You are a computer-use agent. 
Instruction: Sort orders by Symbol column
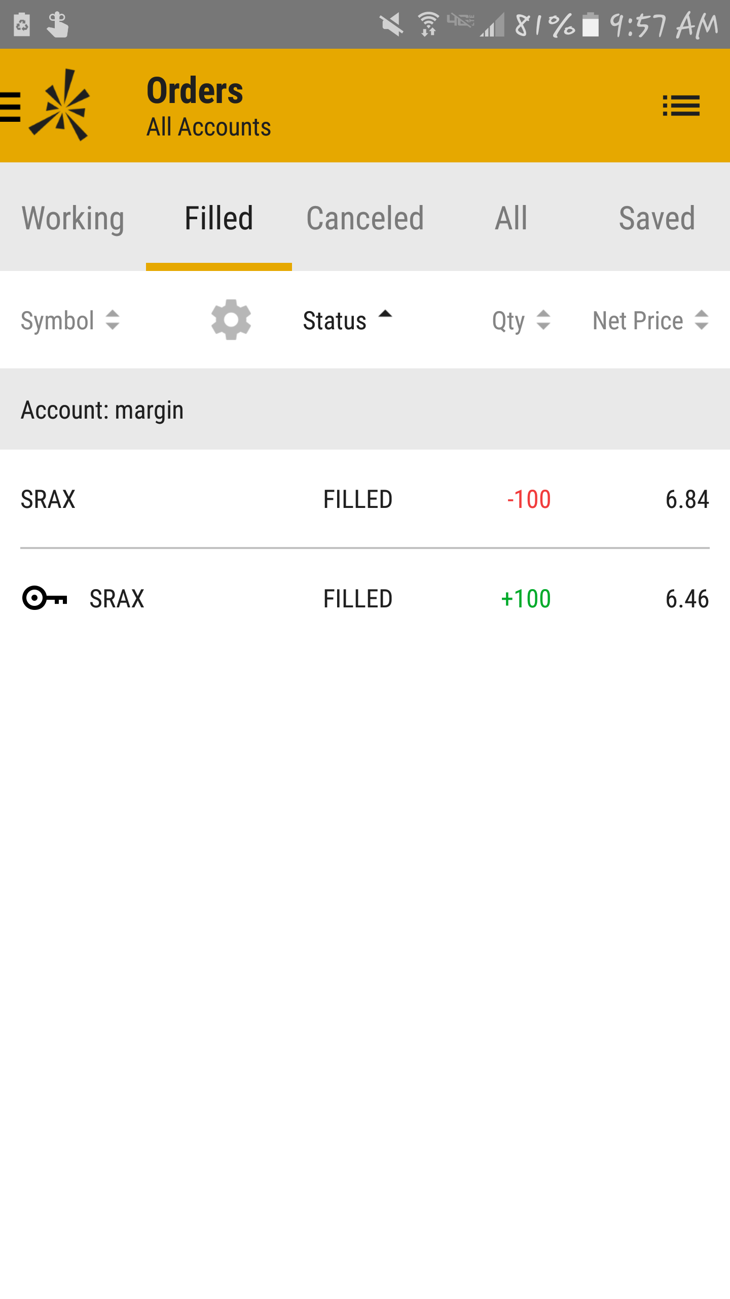click(70, 321)
